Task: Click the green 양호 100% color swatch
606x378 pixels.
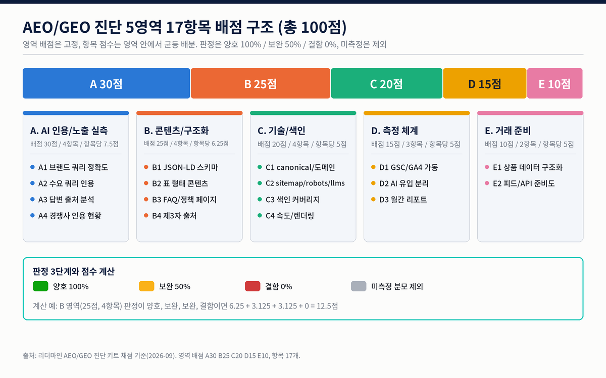Action: click(x=40, y=286)
